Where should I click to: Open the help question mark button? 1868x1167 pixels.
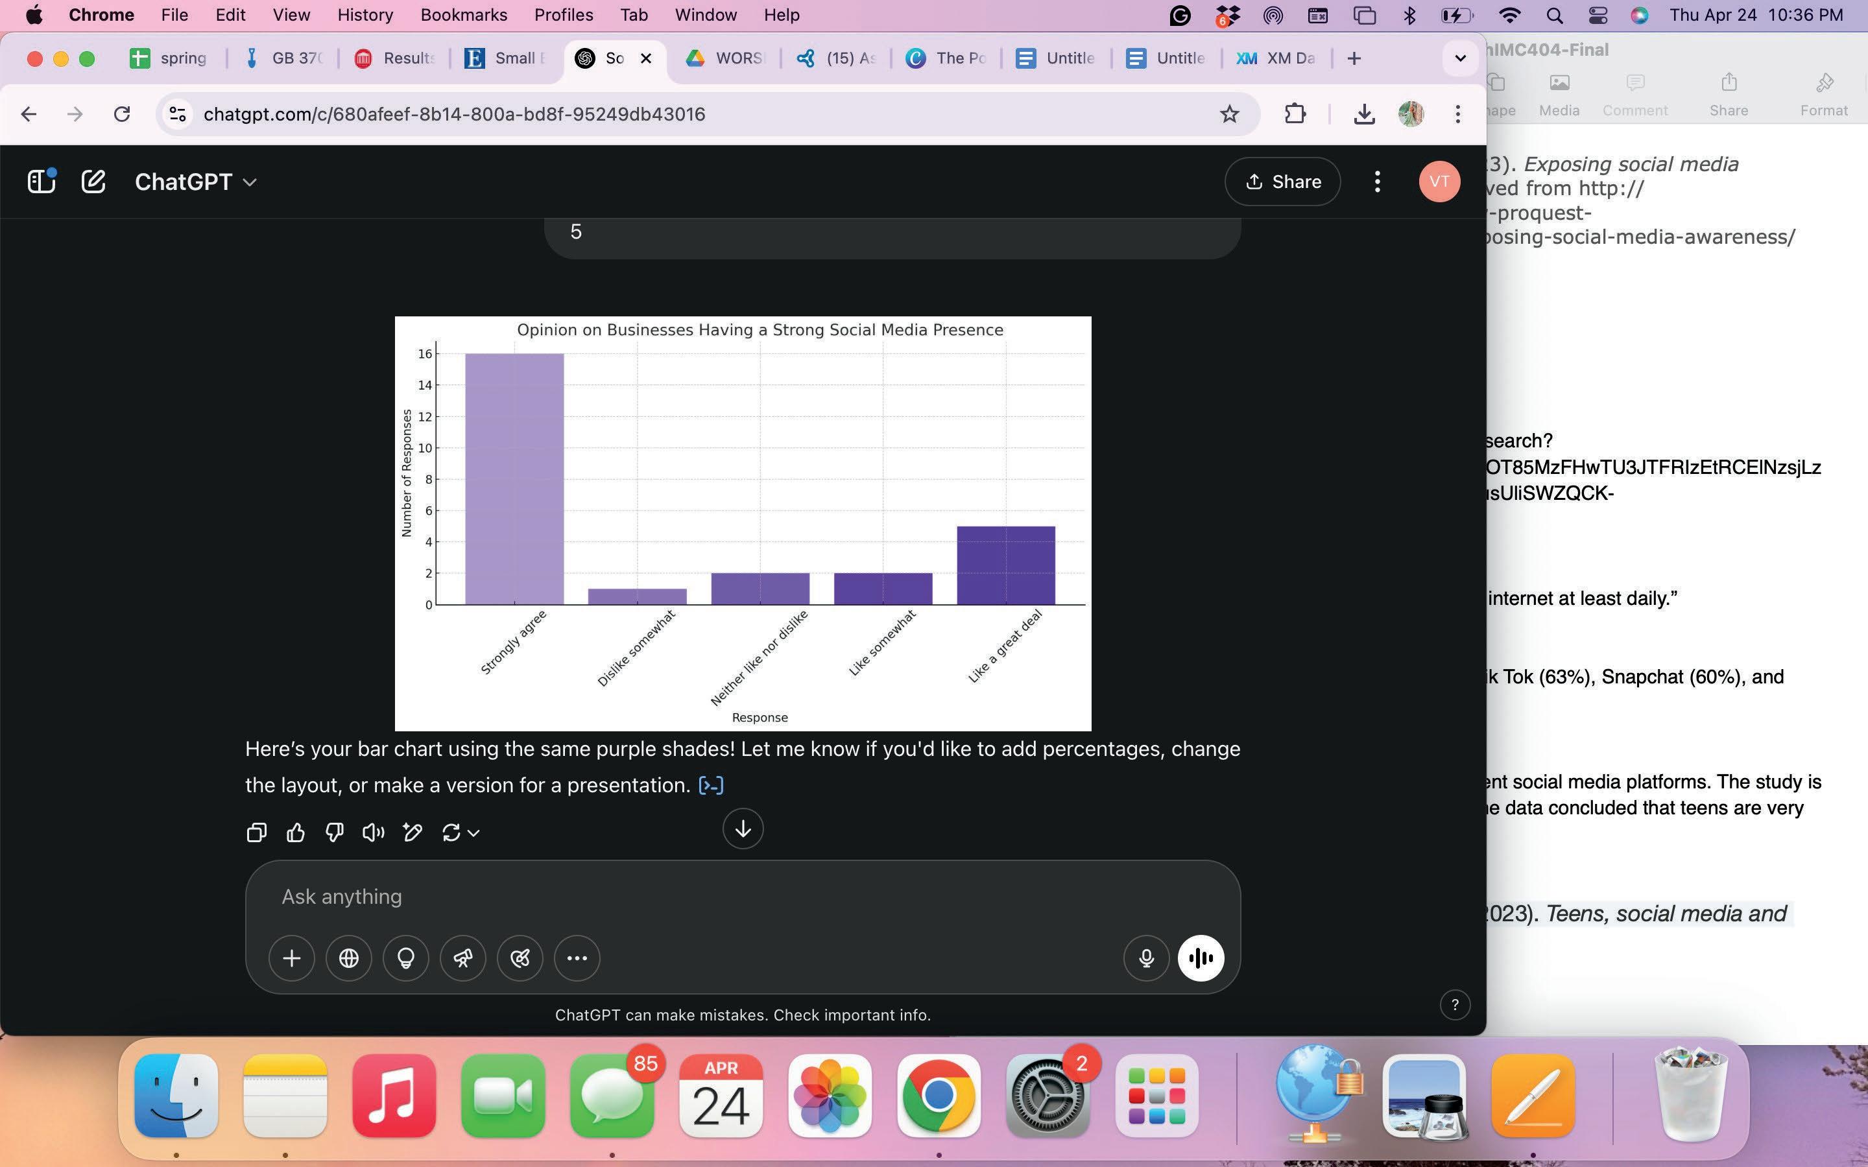pos(1454,1005)
